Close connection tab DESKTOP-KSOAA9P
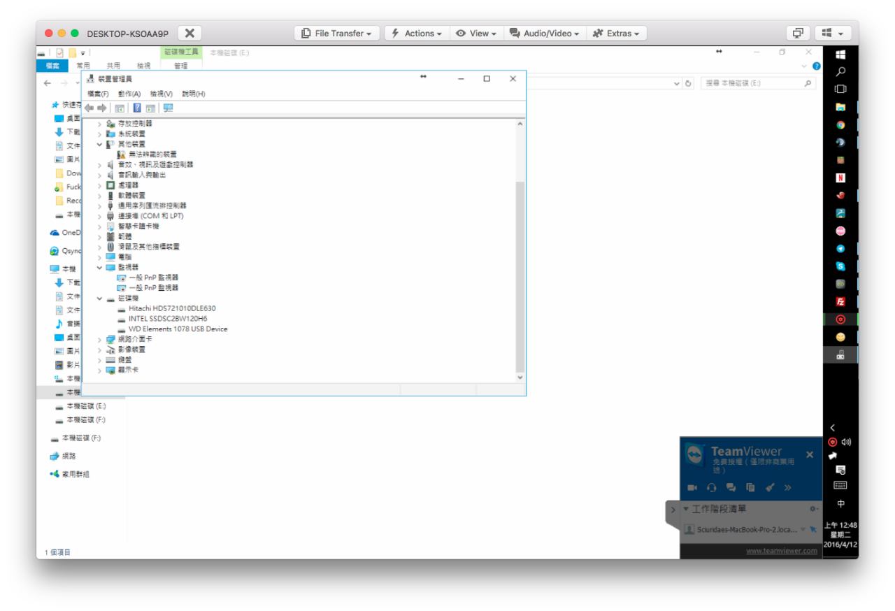The image size is (895, 611). [189, 33]
